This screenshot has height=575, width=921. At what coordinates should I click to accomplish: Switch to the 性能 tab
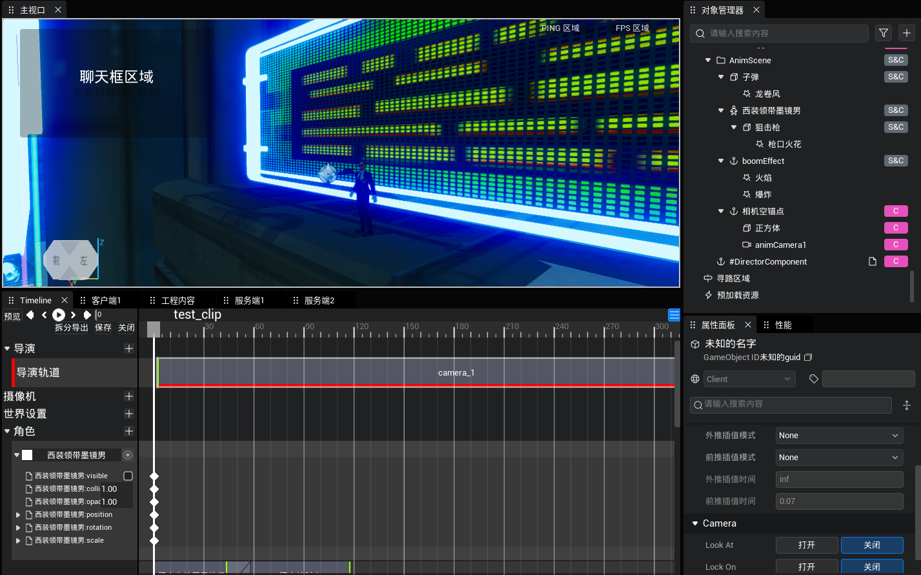click(x=783, y=325)
